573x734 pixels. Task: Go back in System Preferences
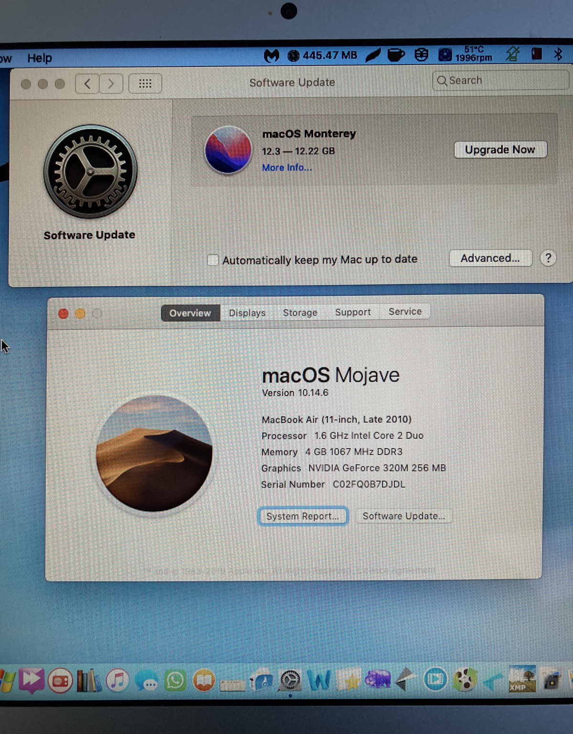(87, 84)
